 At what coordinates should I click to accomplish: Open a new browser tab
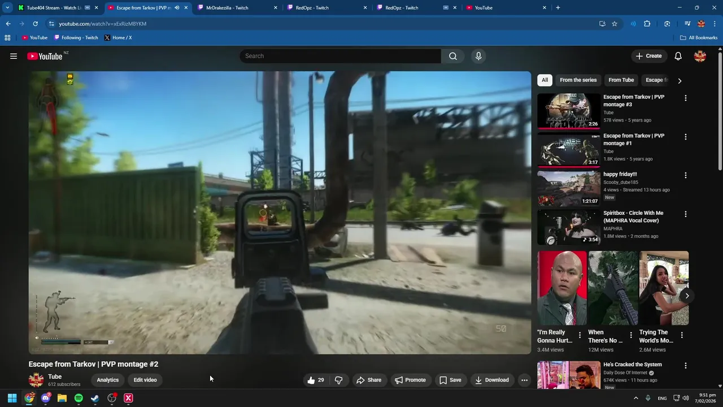click(x=558, y=8)
